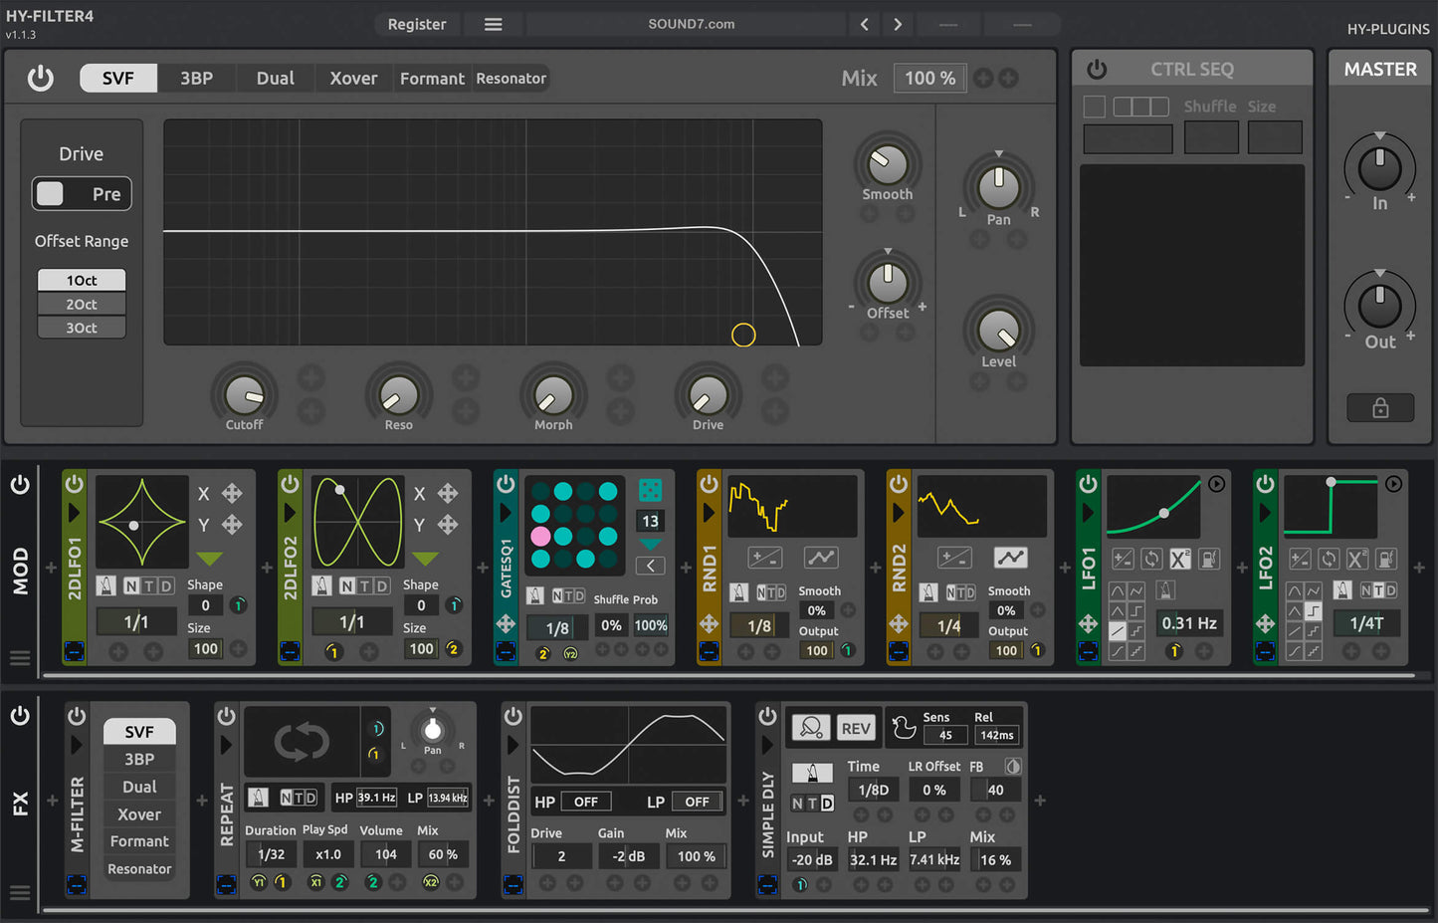The width and height of the screenshot is (1438, 923).
Task: Click RND2 metronome sync icon
Action: (927, 592)
